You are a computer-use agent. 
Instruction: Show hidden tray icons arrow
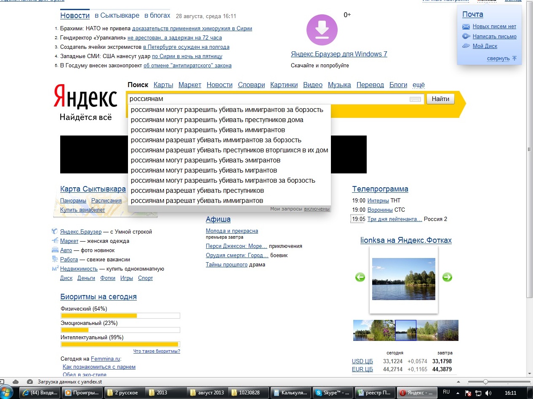pos(458,393)
